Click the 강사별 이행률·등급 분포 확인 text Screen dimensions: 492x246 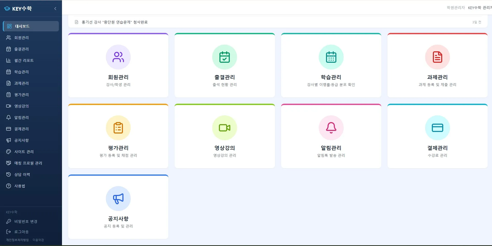coord(331,85)
